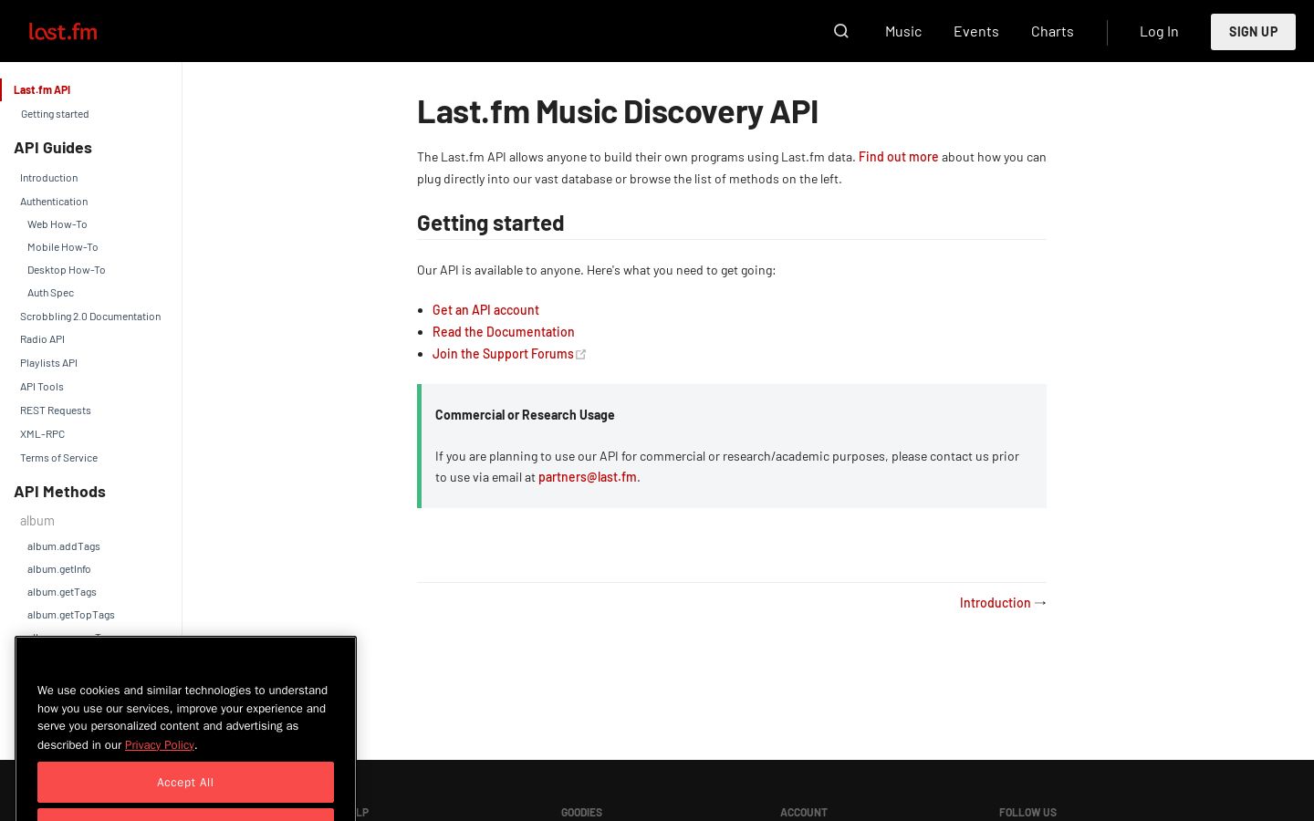Open the search magnifier icon
The image size is (1314, 821).
pyautogui.click(x=841, y=31)
